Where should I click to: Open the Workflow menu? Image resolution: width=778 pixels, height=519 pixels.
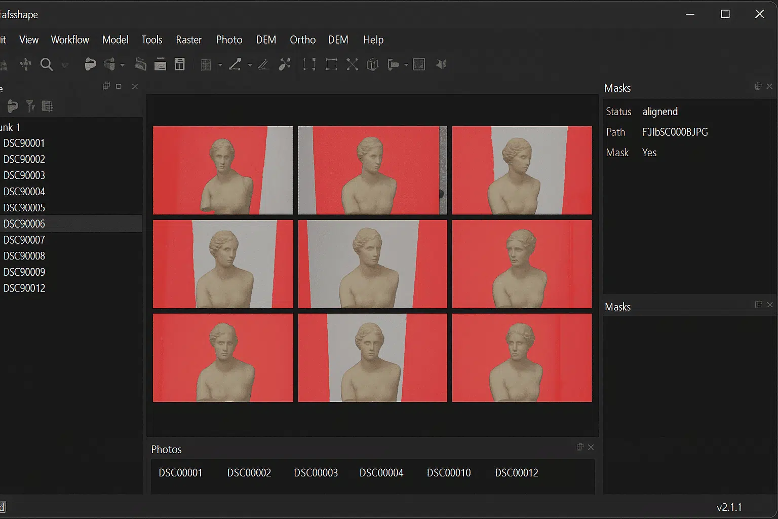(70, 40)
